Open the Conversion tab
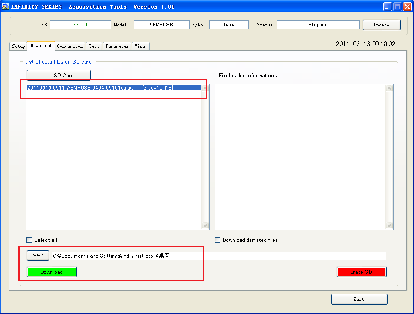Screen dimensions: 414x314 [x=70, y=46]
